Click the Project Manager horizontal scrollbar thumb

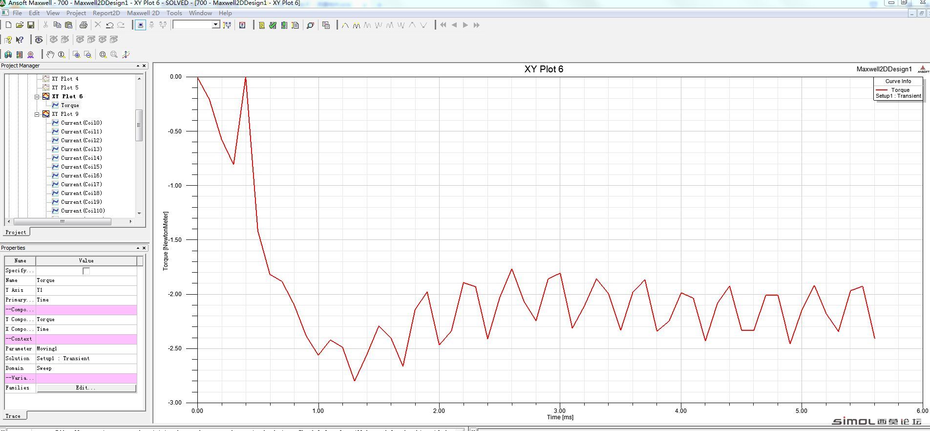pyautogui.click(x=63, y=221)
